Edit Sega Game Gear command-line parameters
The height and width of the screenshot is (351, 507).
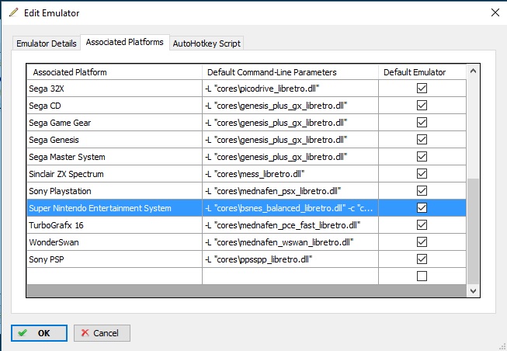tap(290, 123)
